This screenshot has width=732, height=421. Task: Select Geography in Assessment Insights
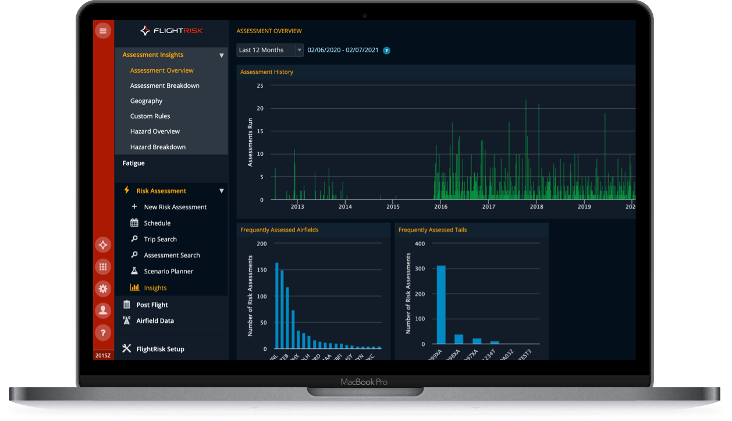point(146,101)
